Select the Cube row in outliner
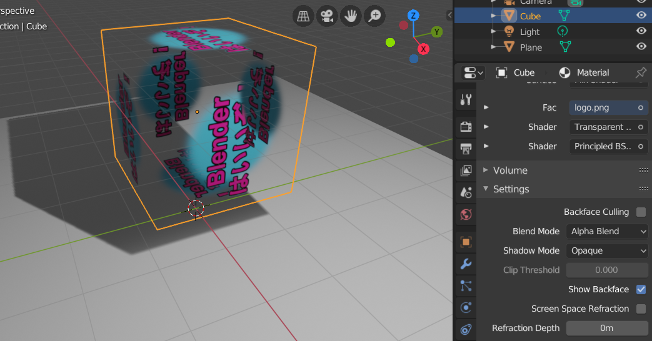 click(553, 16)
